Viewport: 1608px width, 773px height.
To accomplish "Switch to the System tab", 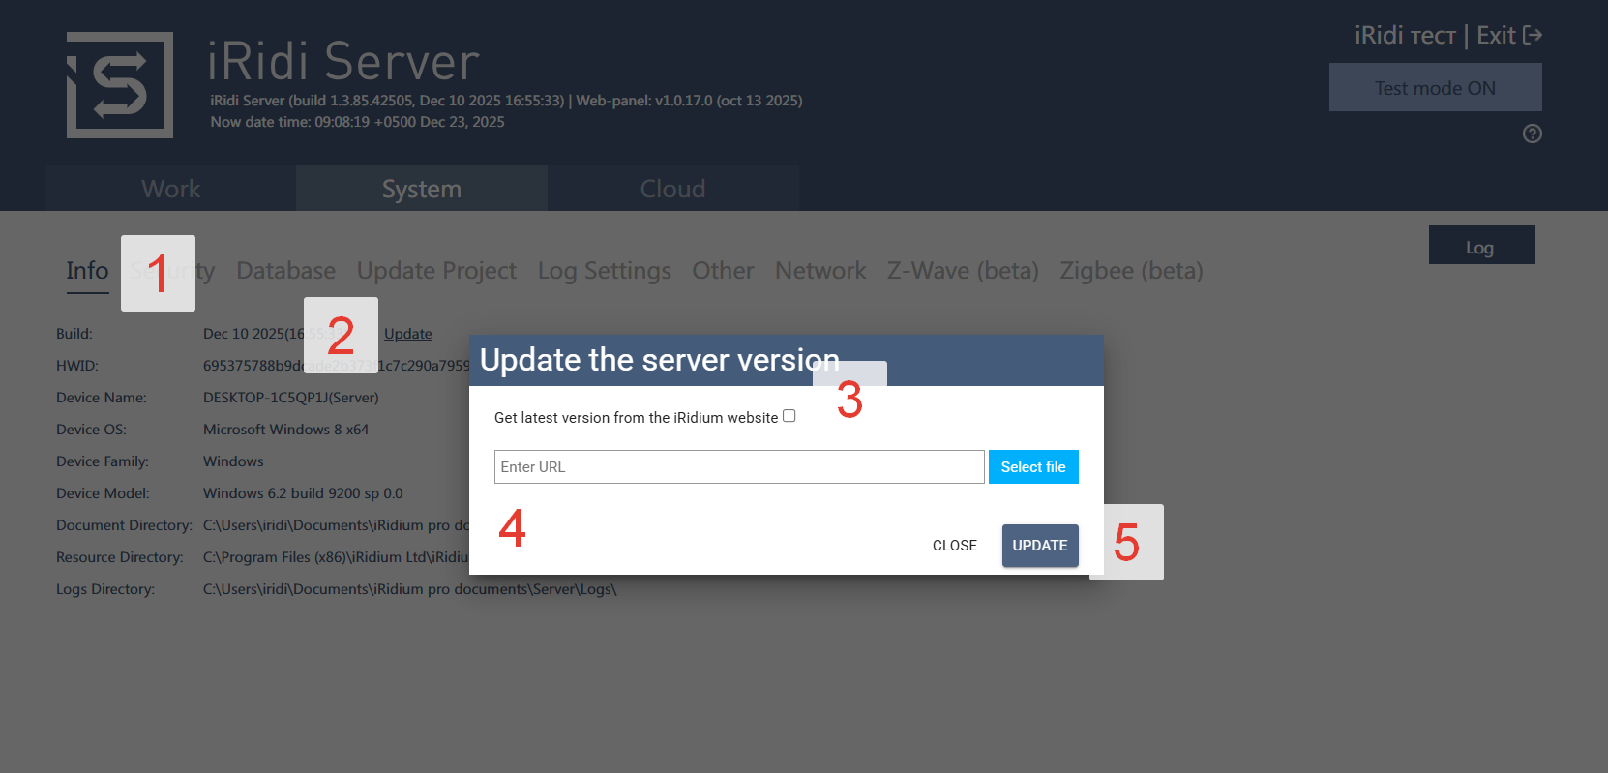I will (422, 189).
